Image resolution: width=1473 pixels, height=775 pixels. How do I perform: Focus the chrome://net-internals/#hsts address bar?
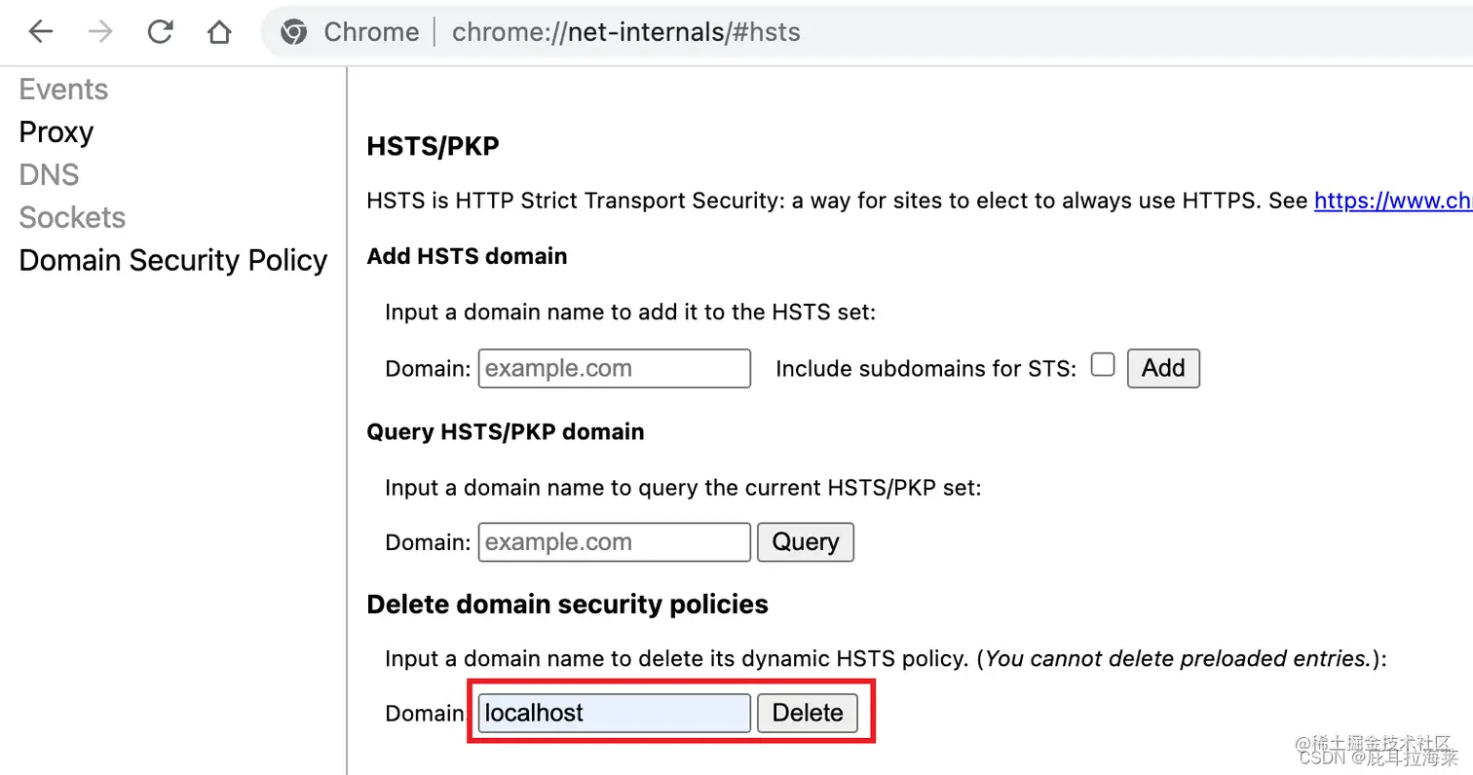click(x=625, y=32)
